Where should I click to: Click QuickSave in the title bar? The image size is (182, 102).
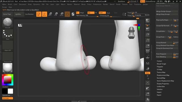[x=121, y=1]
